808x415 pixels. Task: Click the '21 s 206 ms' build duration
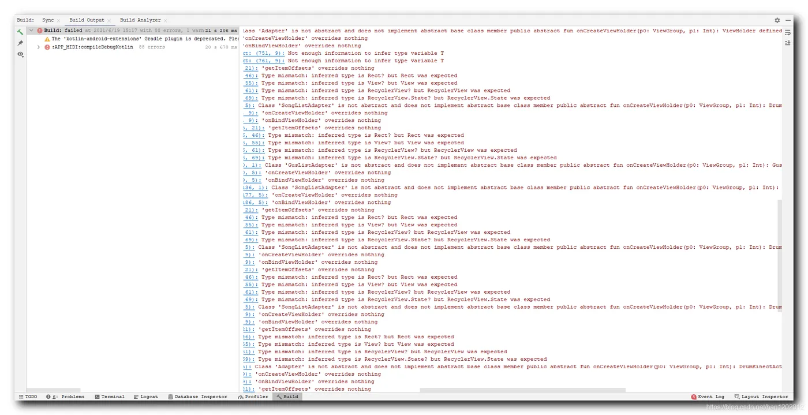pyautogui.click(x=222, y=31)
